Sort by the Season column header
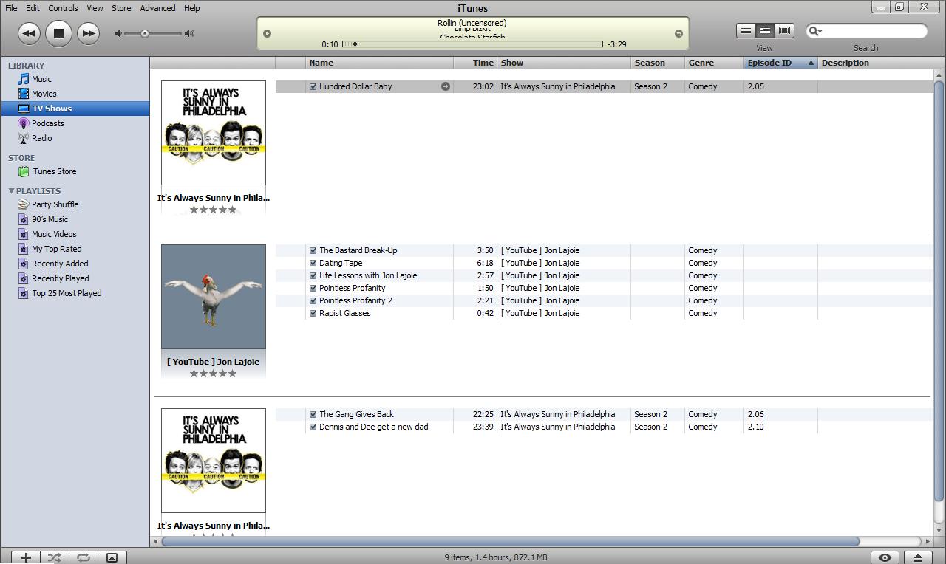946x564 pixels. click(x=658, y=63)
